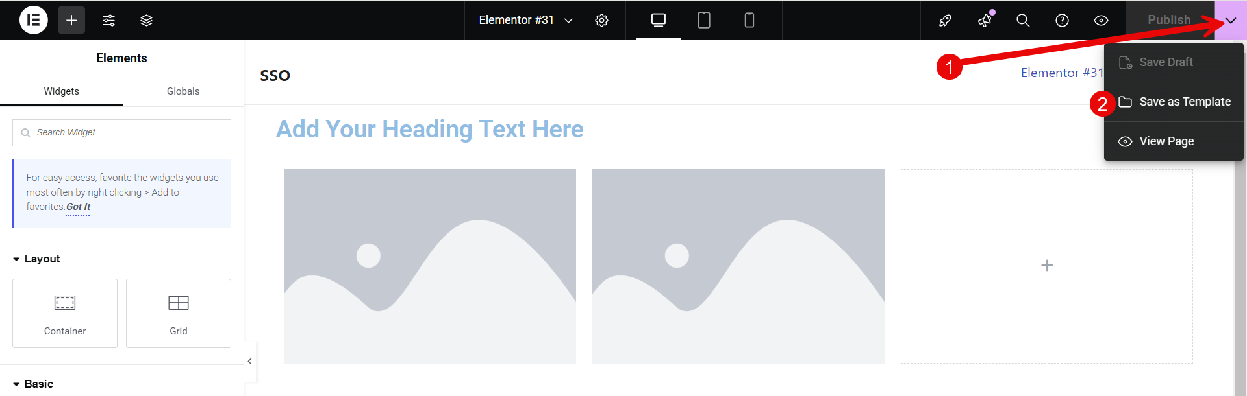Select Save as Template menu option
Image resolution: width=1247 pixels, height=396 pixels.
pos(1184,102)
